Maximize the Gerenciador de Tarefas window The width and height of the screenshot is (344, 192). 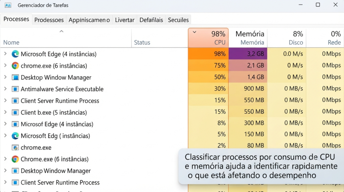point(318,5)
